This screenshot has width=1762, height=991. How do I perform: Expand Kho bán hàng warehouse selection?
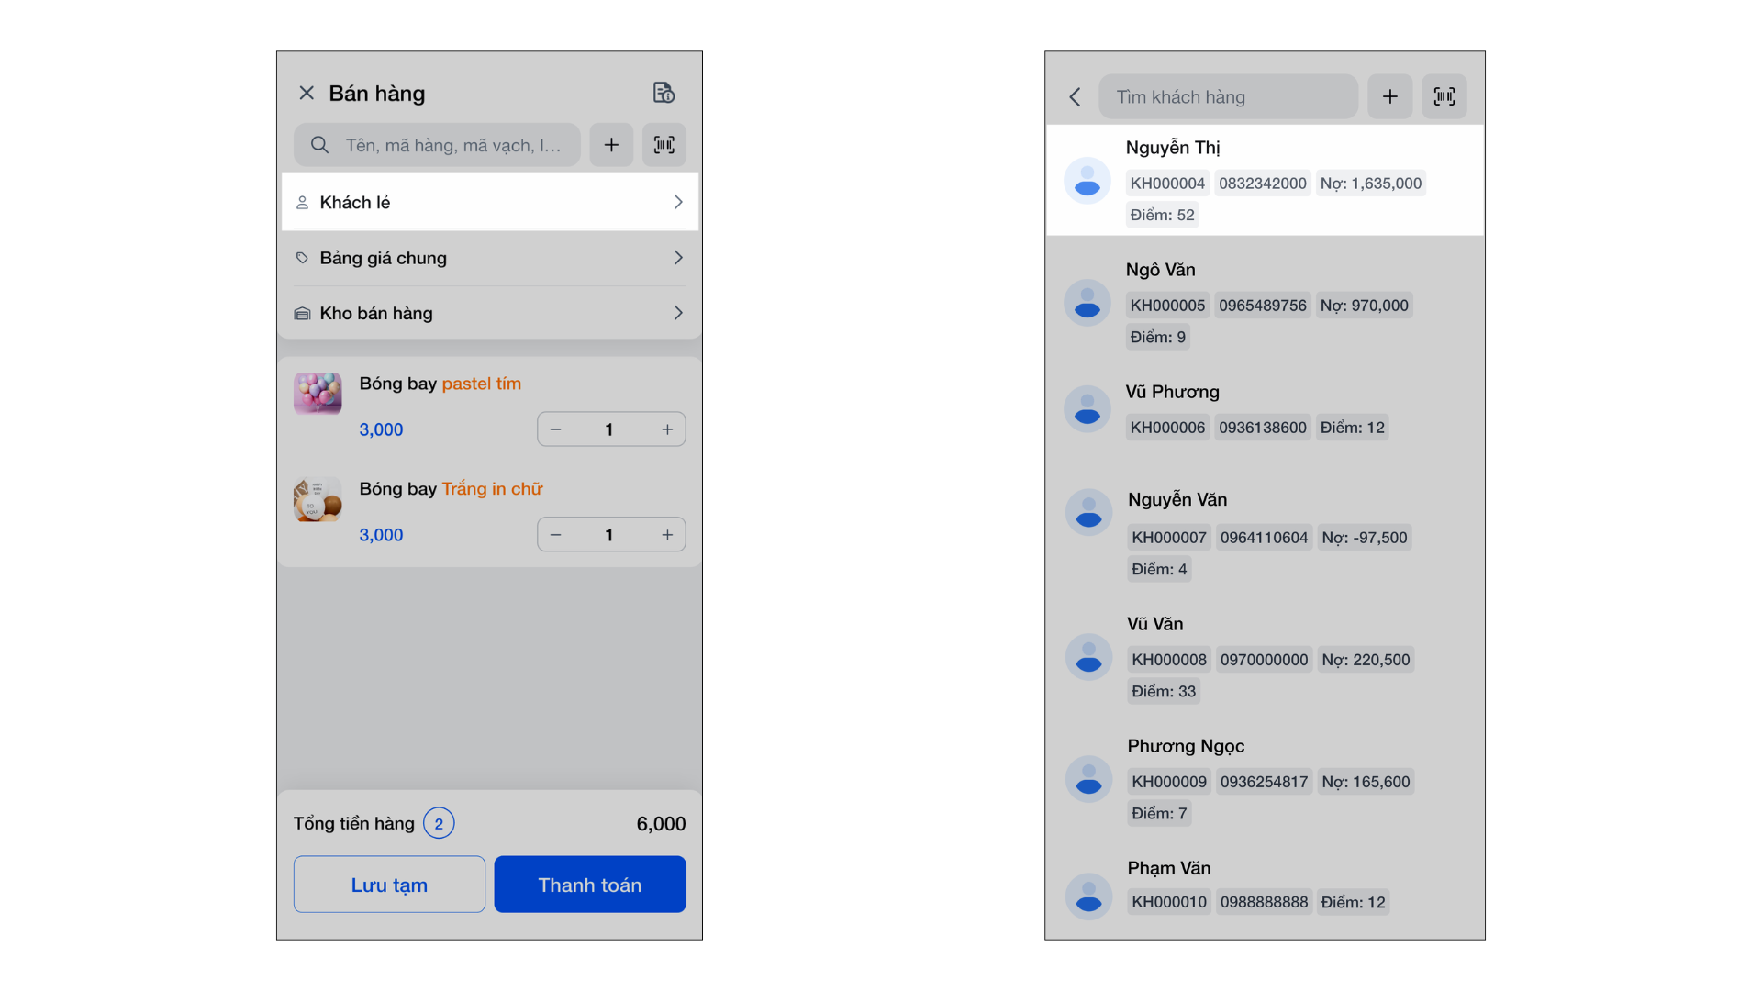click(489, 313)
